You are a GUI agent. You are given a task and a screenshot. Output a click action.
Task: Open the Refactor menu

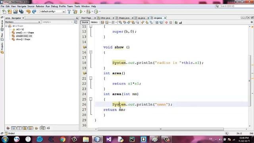pos(40,6)
